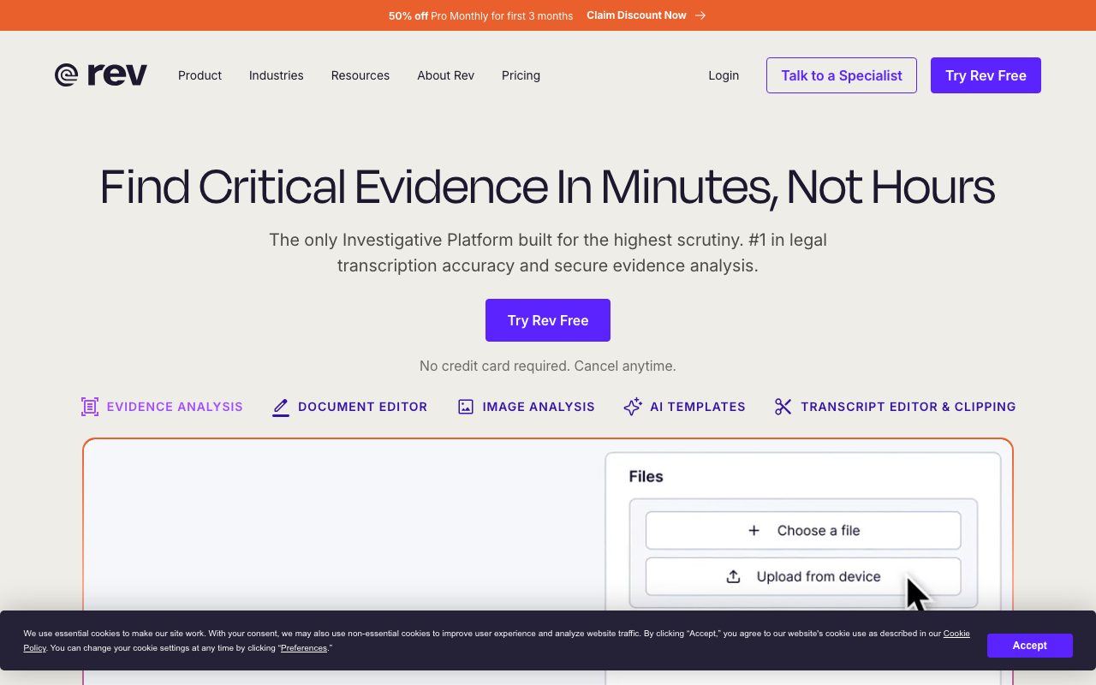Click the upload icon beside Upload from device
The height and width of the screenshot is (685, 1096).
click(733, 577)
